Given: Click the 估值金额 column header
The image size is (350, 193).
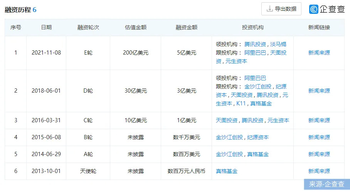Looking at the screenshot, I should click(x=136, y=27).
